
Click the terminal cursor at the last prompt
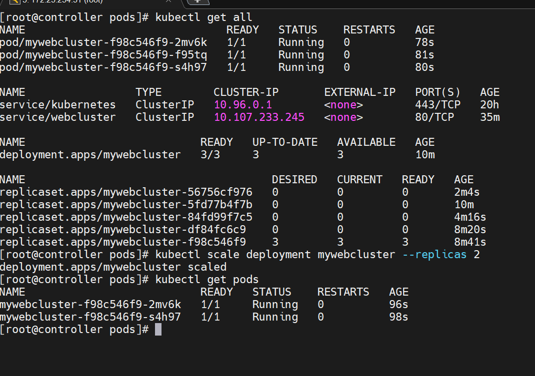[x=158, y=330]
